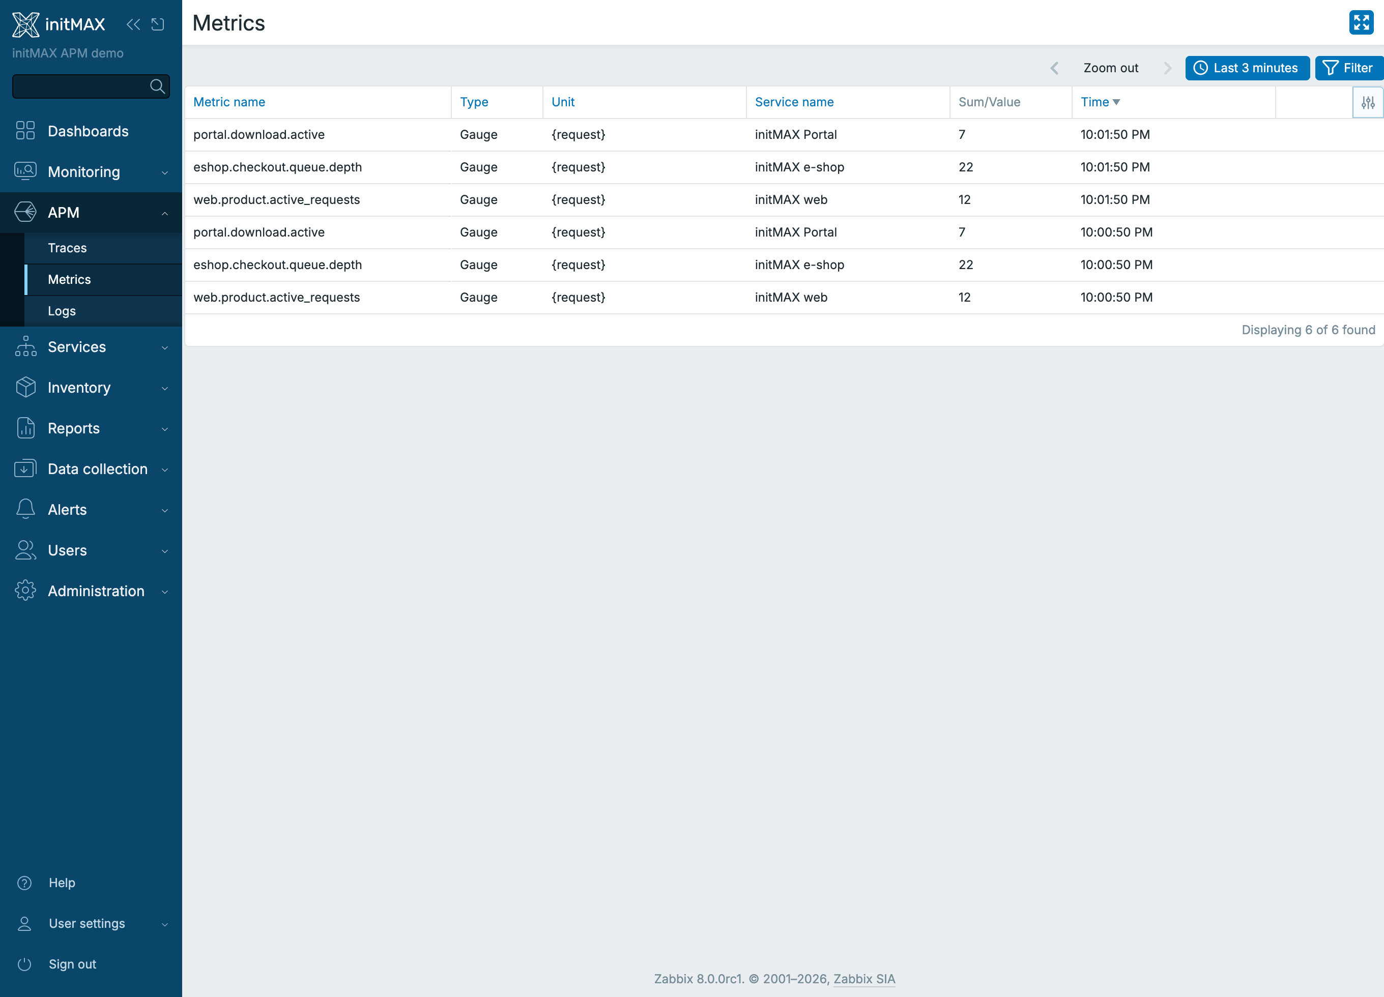Image resolution: width=1384 pixels, height=997 pixels.
Task: Open table column configuration sliders icon
Action: (x=1368, y=103)
